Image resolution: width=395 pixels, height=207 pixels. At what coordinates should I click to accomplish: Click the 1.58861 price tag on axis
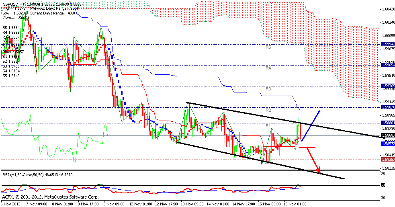pos(387,123)
